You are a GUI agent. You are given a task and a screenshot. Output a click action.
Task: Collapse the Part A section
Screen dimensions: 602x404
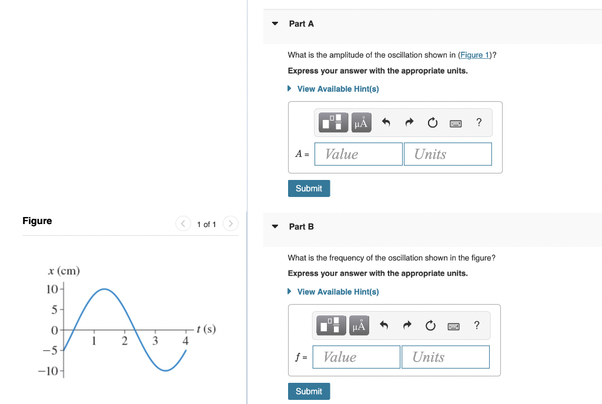[275, 24]
